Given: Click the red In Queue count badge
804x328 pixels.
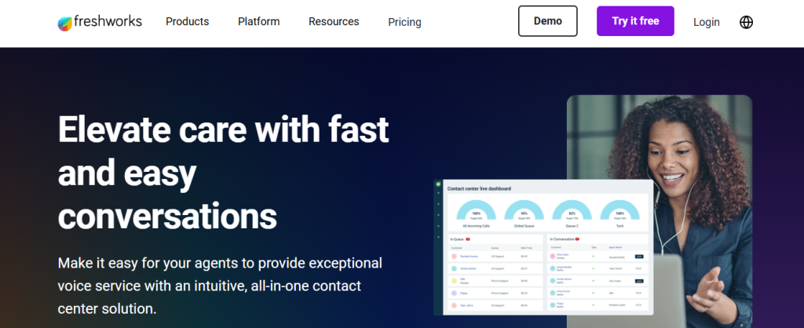Looking at the screenshot, I should (x=468, y=239).
